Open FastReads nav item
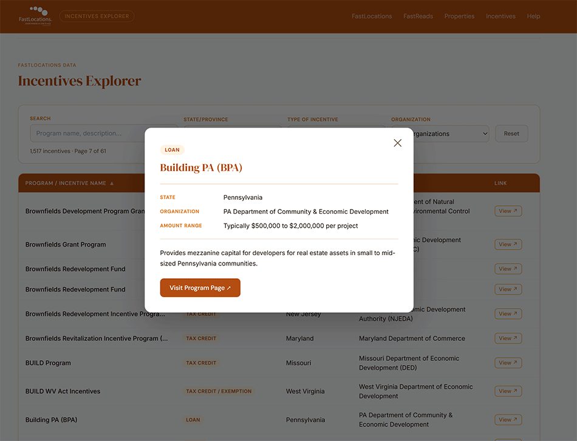The width and height of the screenshot is (577, 441). pyautogui.click(x=418, y=16)
